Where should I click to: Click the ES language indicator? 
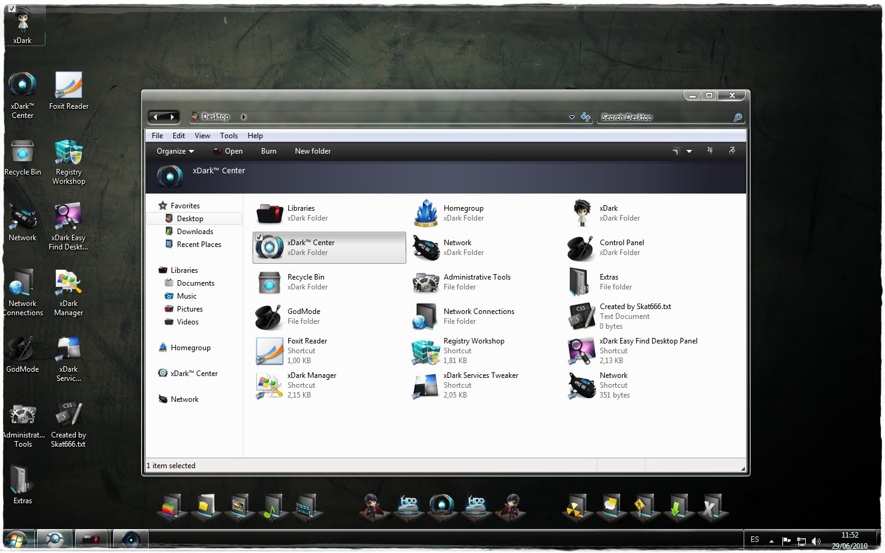[755, 539]
